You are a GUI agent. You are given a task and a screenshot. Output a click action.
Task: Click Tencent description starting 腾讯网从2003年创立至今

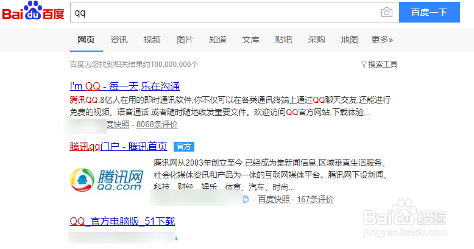271,175
